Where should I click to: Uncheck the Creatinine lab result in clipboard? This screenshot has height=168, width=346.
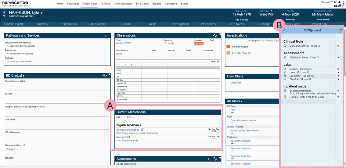285,76
